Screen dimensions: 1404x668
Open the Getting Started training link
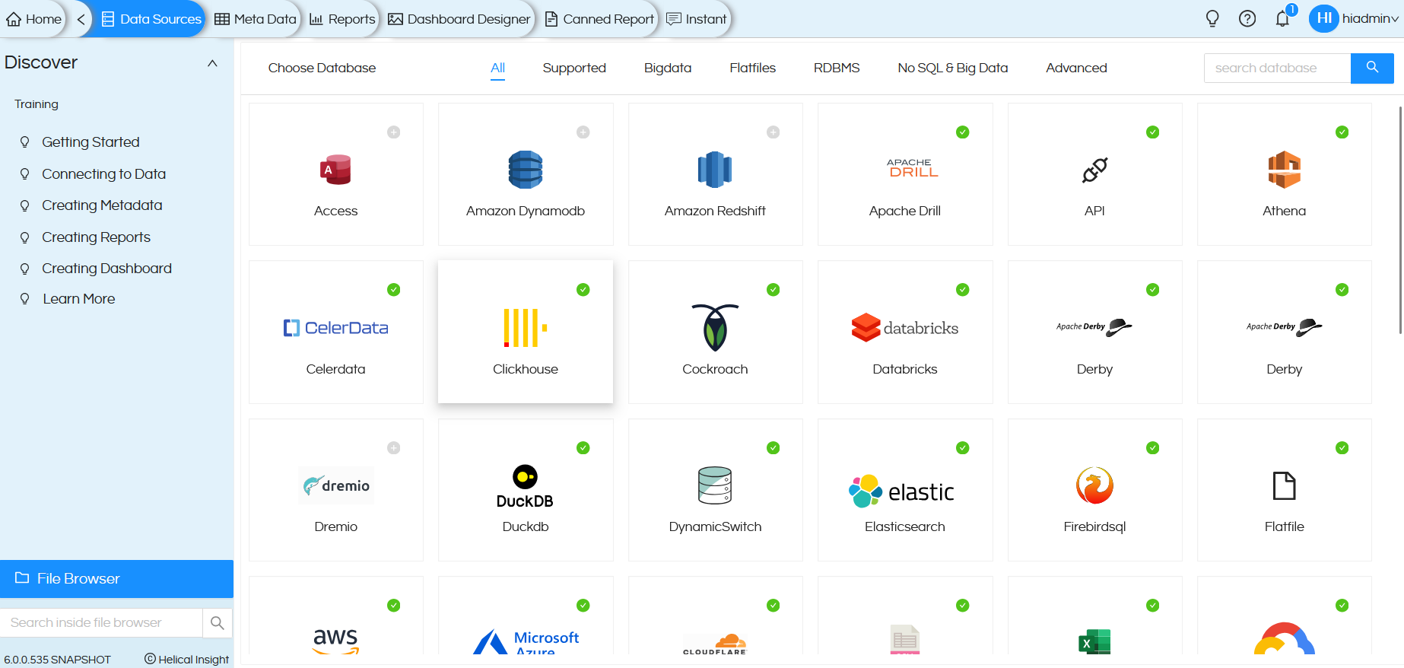[91, 142]
